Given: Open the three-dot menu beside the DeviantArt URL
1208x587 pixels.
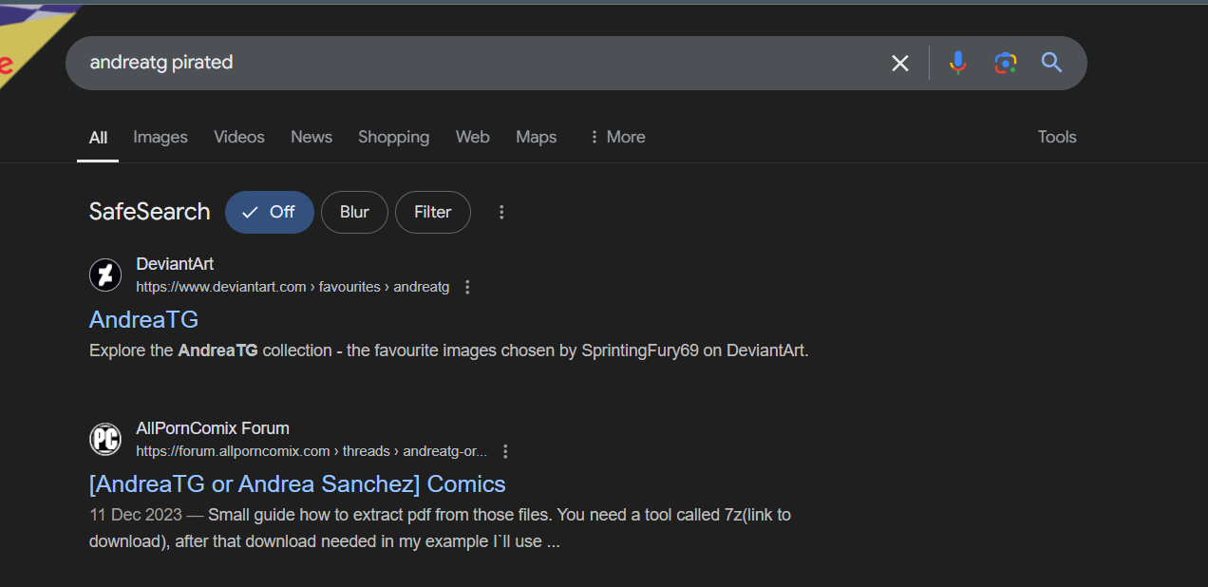Looking at the screenshot, I should (x=467, y=287).
